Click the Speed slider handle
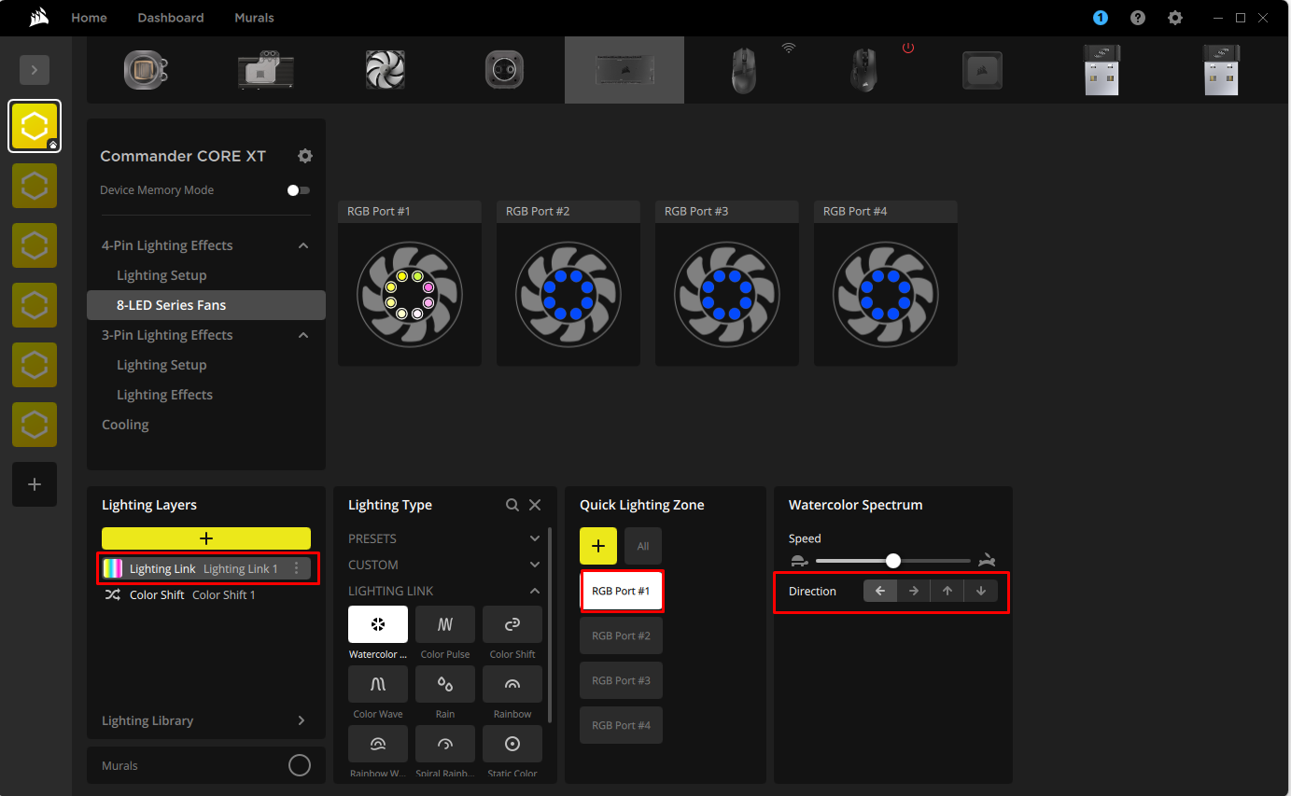 pos(893,561)
